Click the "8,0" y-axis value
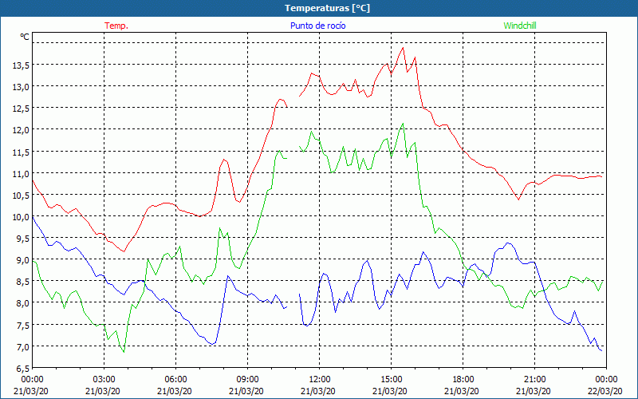 pos(22,303)
